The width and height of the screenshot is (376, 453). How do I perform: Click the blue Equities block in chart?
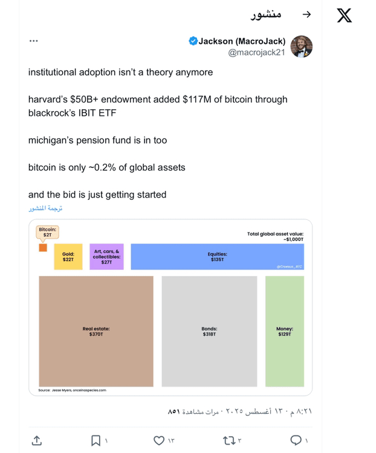[x=217, y=257]
